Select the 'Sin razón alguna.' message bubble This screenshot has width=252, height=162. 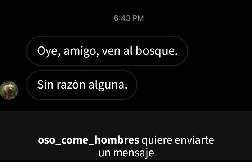(82, 85)
